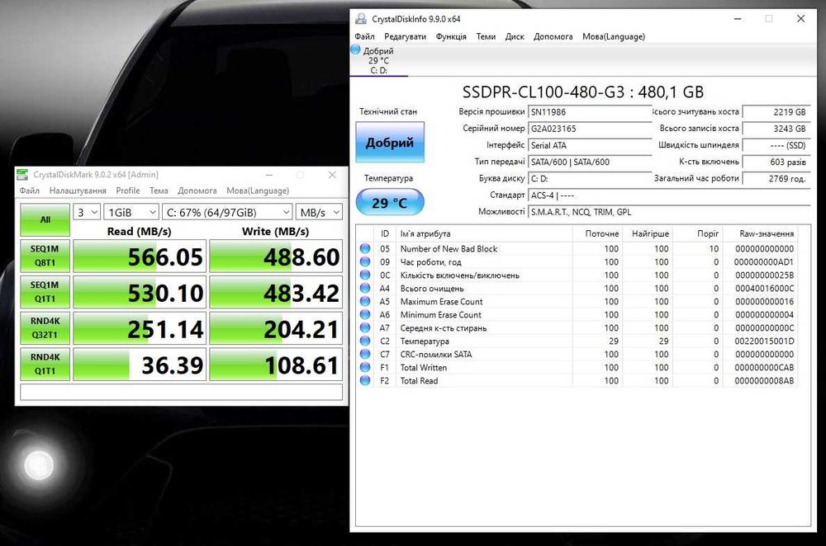
Task: Click status icon for Total Written row
Action: pos(364,367)
